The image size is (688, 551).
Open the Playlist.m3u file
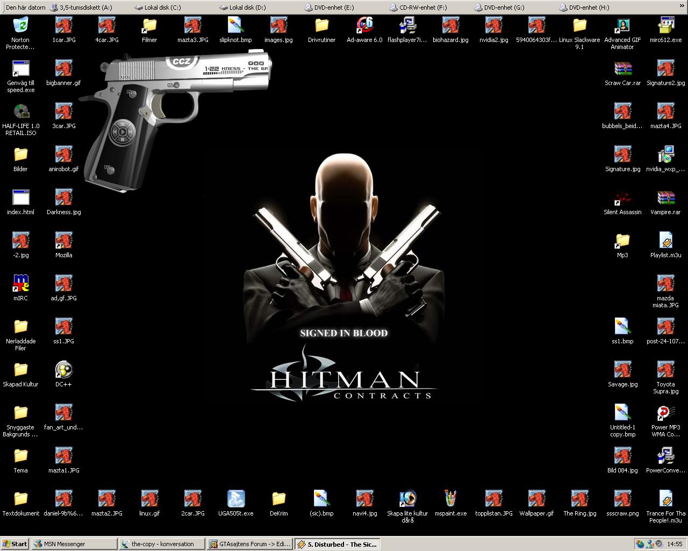point(665,245)
